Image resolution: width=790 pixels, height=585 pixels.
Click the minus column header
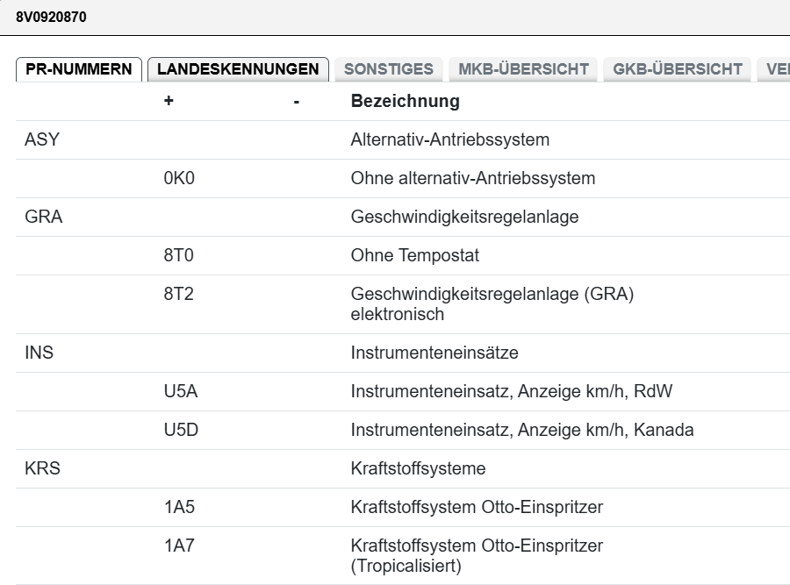(x=297, y=102)
